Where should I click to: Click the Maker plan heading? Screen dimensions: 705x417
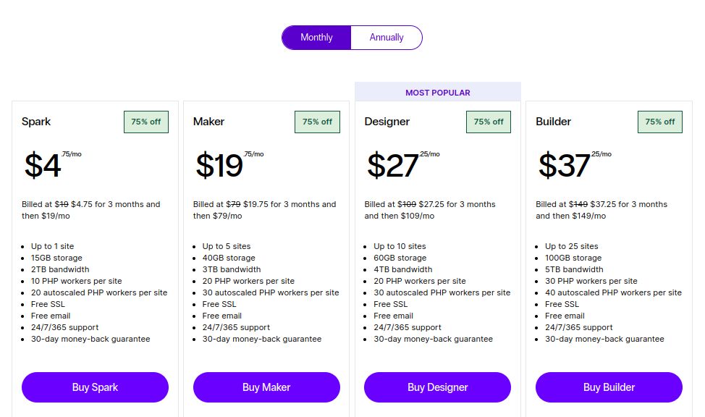(x=208, y=122)
